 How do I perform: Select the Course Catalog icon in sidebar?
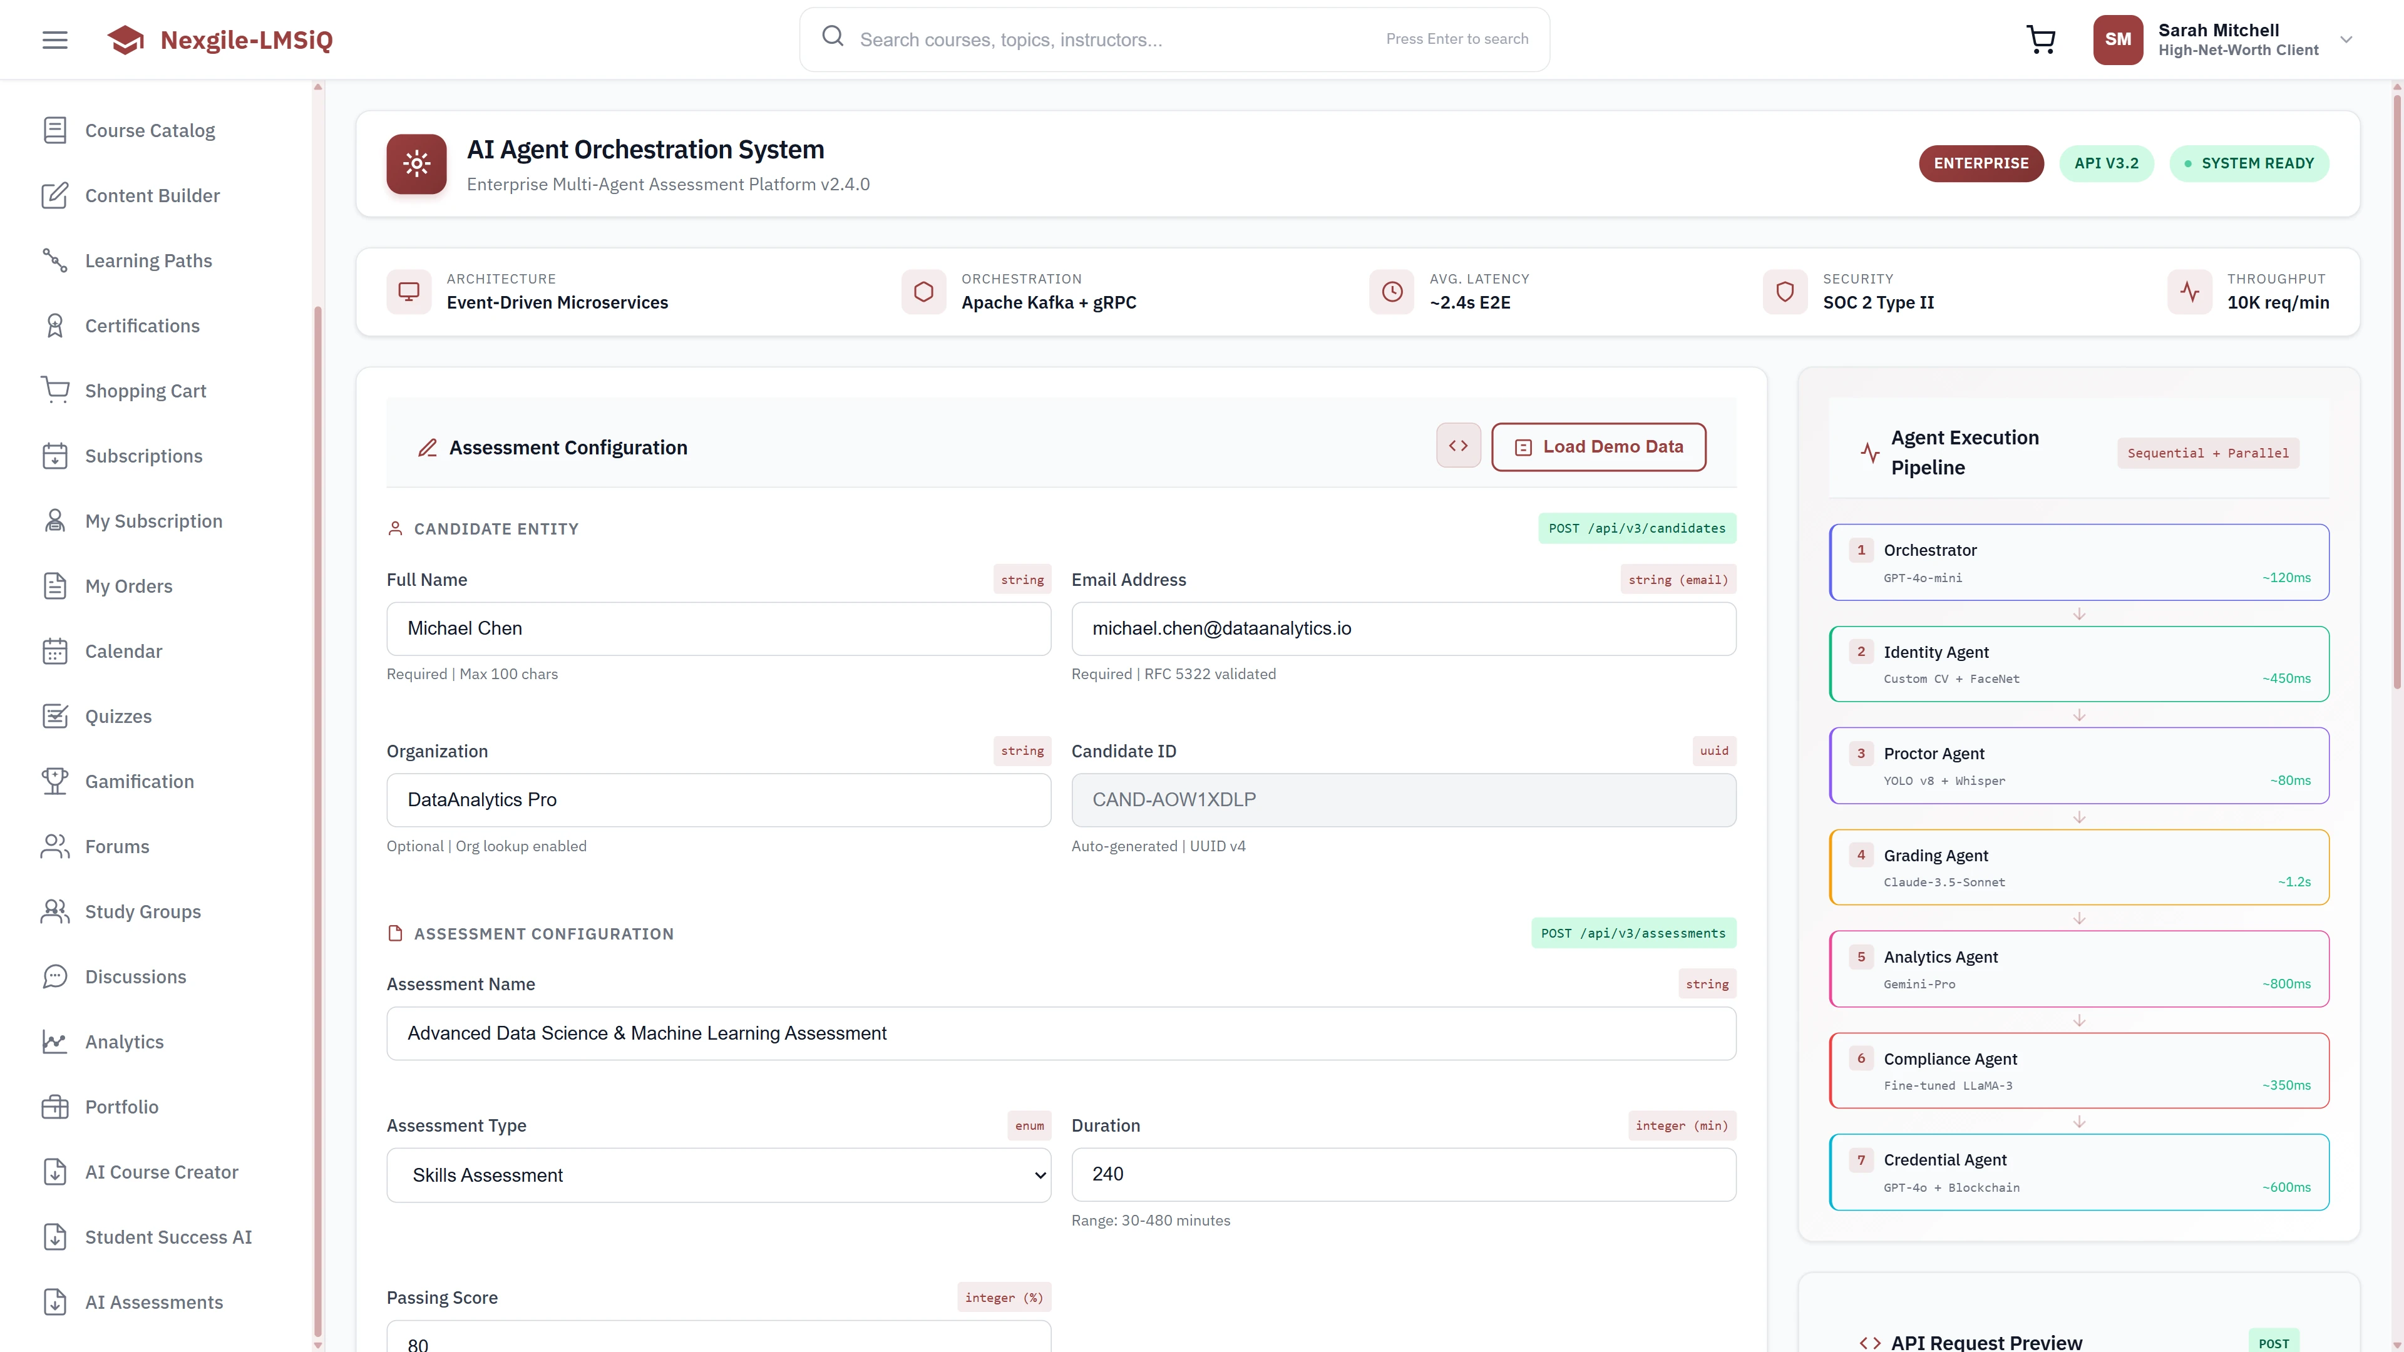tap(55, 130)
